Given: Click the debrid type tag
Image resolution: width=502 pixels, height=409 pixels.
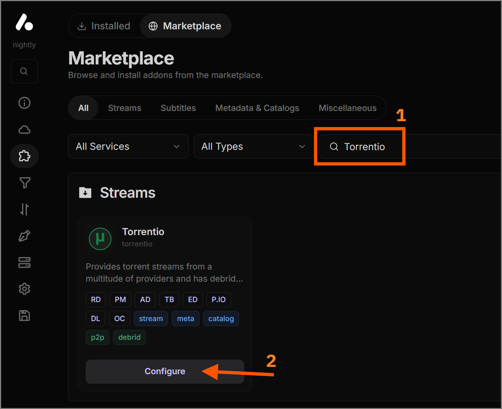Looking at the screenshot, I should point(130,337).
